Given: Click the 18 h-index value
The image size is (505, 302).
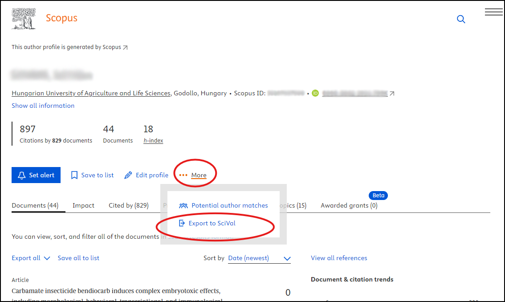Looking at the screenshot, I should [x=148, y=129].
